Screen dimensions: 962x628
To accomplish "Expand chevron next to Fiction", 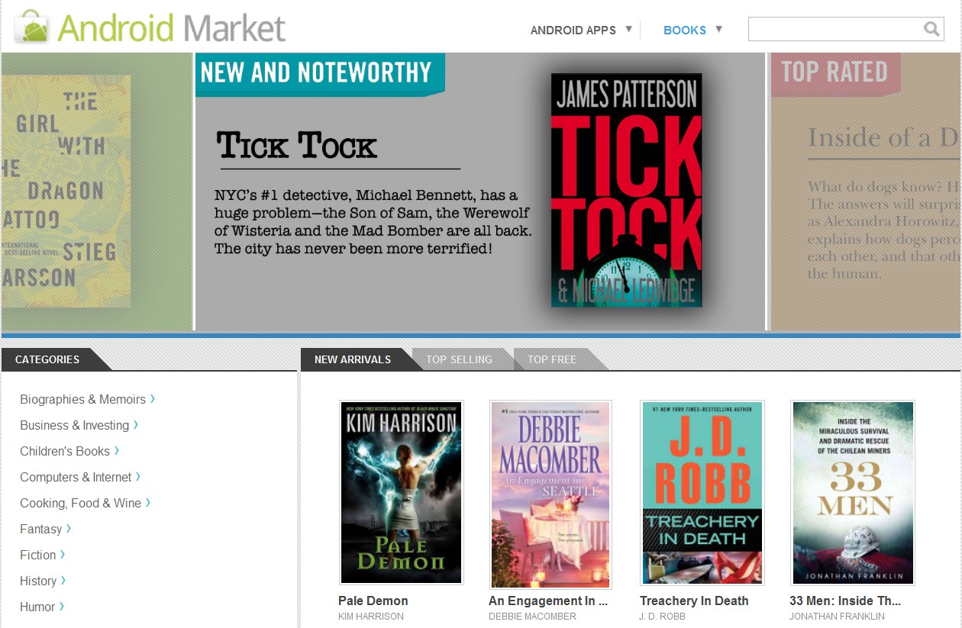I will pos(63,554).
